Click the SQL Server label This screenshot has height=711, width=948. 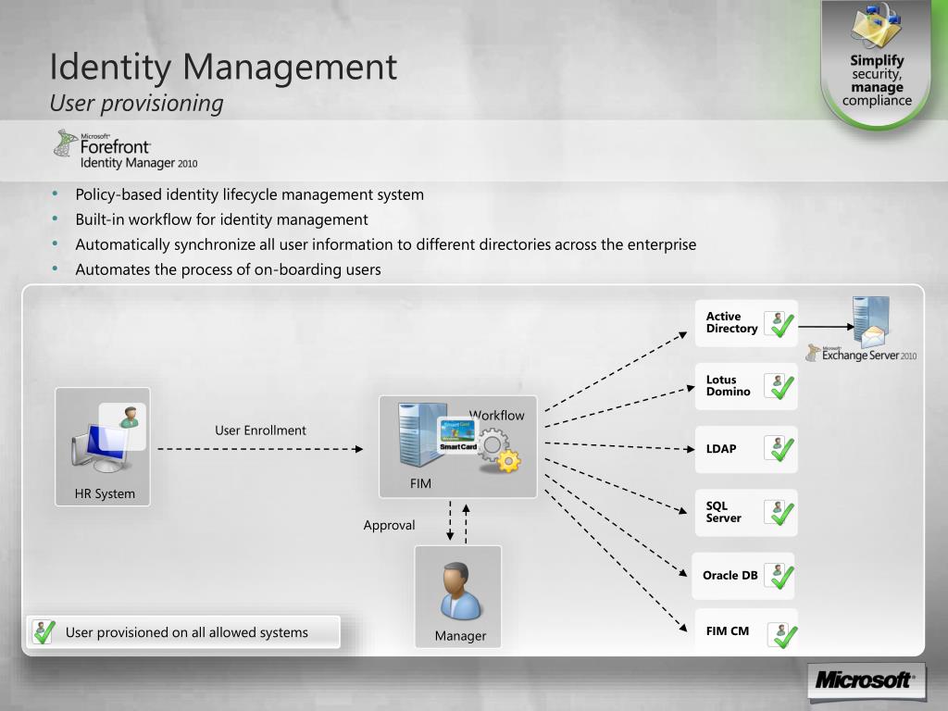723,511
